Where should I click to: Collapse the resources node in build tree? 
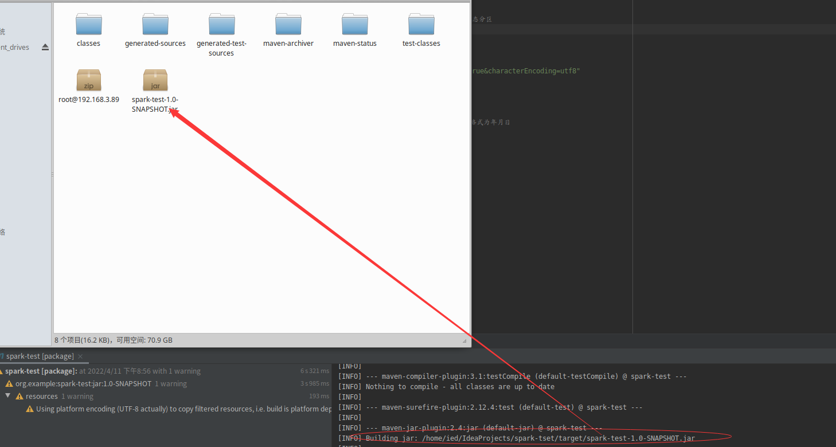tap(8, 396)
